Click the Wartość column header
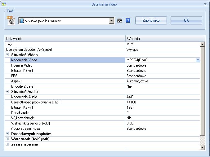 (x=165, y=39)
